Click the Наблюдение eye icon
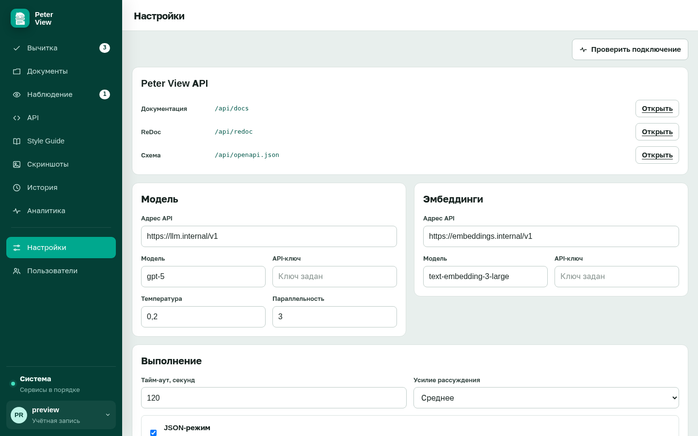 [x=16, y=94]
